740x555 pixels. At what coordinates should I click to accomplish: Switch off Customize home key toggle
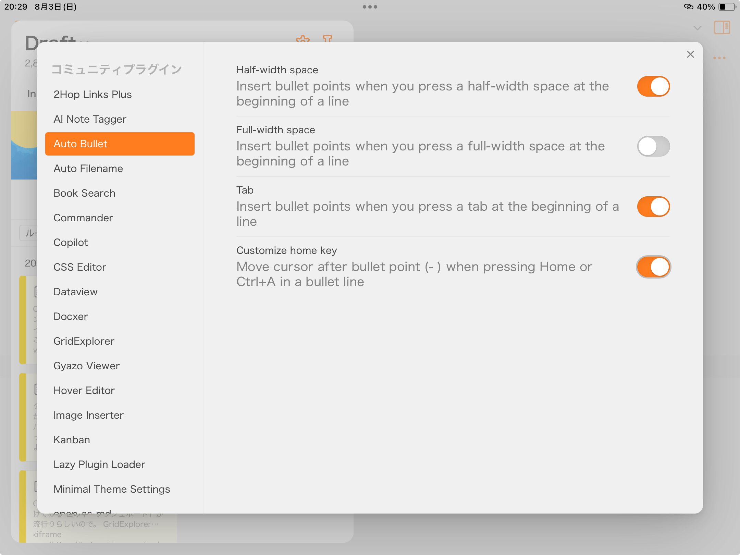point(653,267)
